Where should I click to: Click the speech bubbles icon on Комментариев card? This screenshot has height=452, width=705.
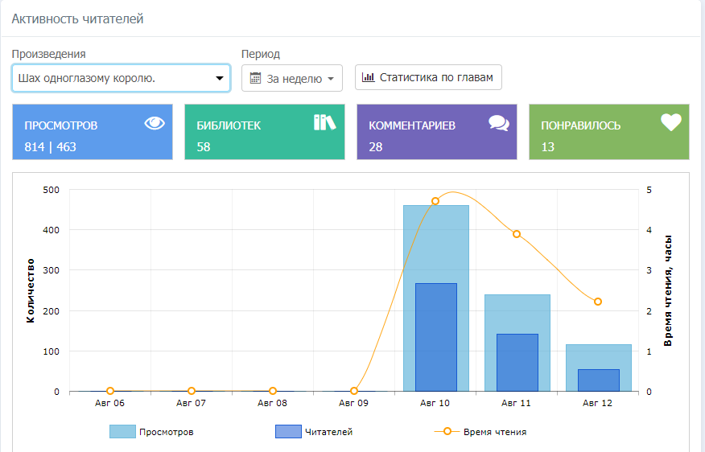click(499, 123)
